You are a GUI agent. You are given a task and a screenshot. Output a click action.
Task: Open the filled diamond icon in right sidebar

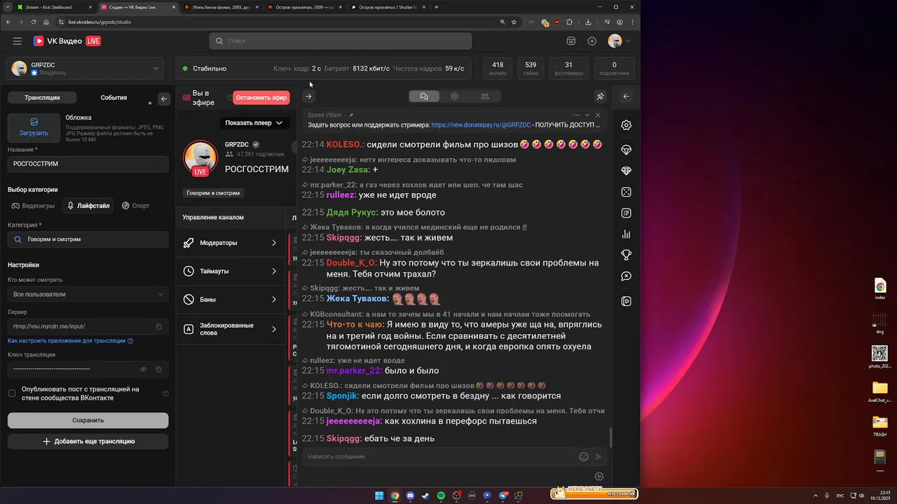(x=626, y=171)
